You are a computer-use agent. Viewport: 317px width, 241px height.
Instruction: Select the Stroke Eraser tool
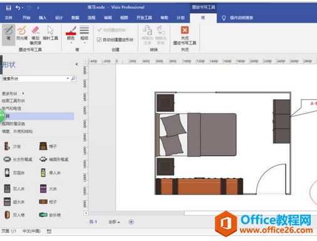click(x=36, y=35)
